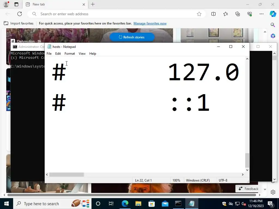Screen dimensions: 279x209
Task: Click browser page scroll up arrow
Action: pos(265,32)
